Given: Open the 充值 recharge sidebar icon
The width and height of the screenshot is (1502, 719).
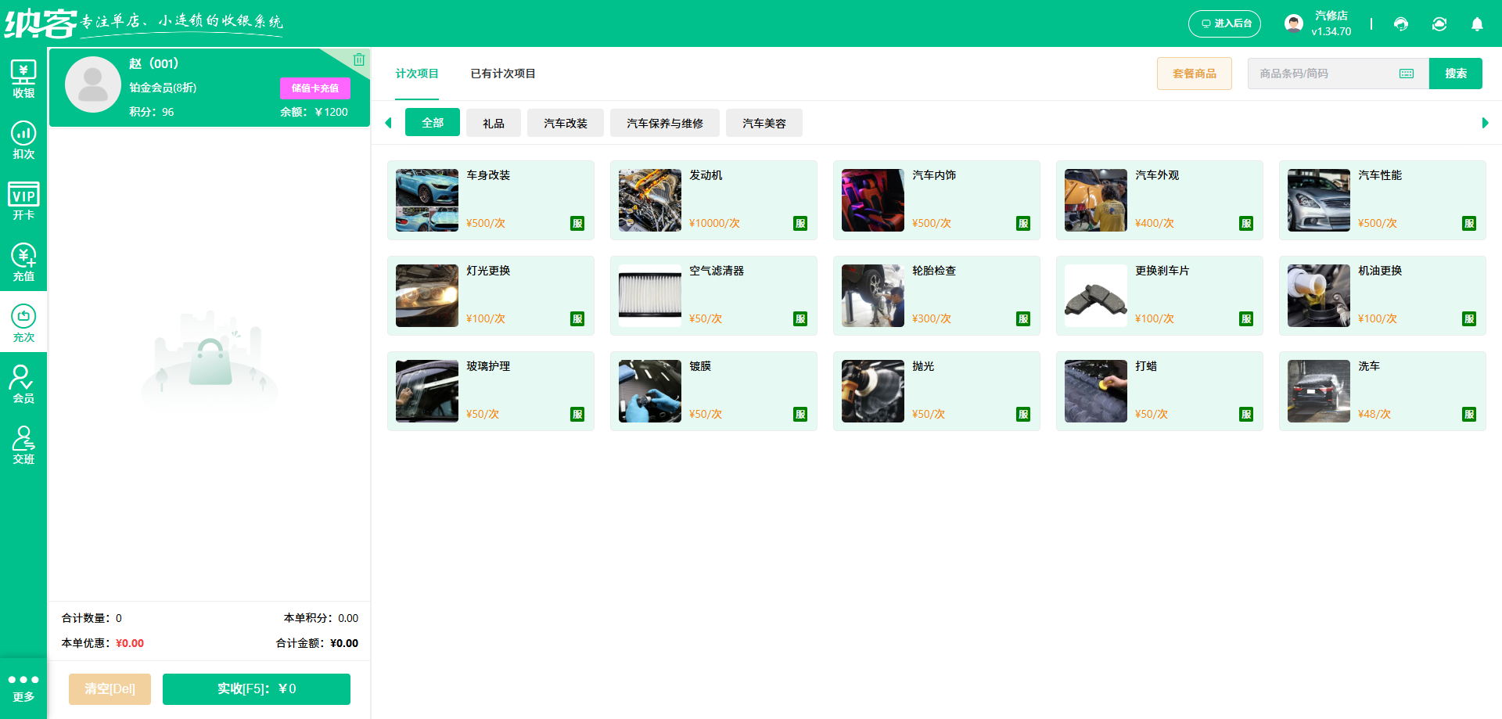Looking at the screenshot, I should [x=23, y=262].
